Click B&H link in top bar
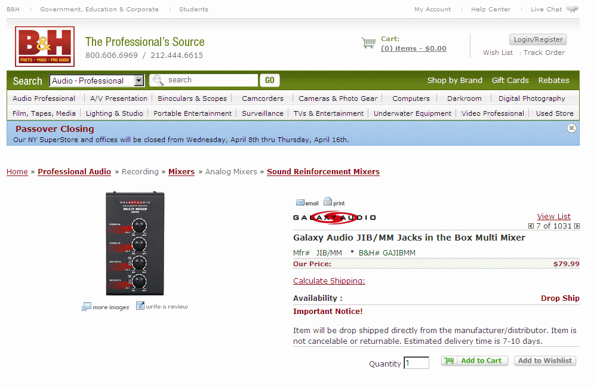The image size is (594, 388). click(x=13, y=9)
